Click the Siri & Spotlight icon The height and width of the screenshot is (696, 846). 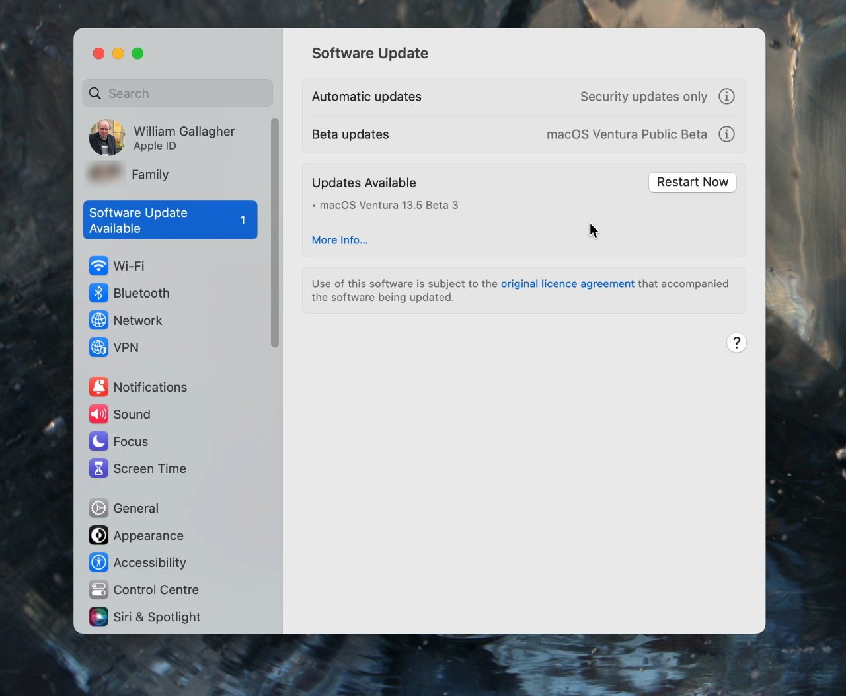coord(98,617)
